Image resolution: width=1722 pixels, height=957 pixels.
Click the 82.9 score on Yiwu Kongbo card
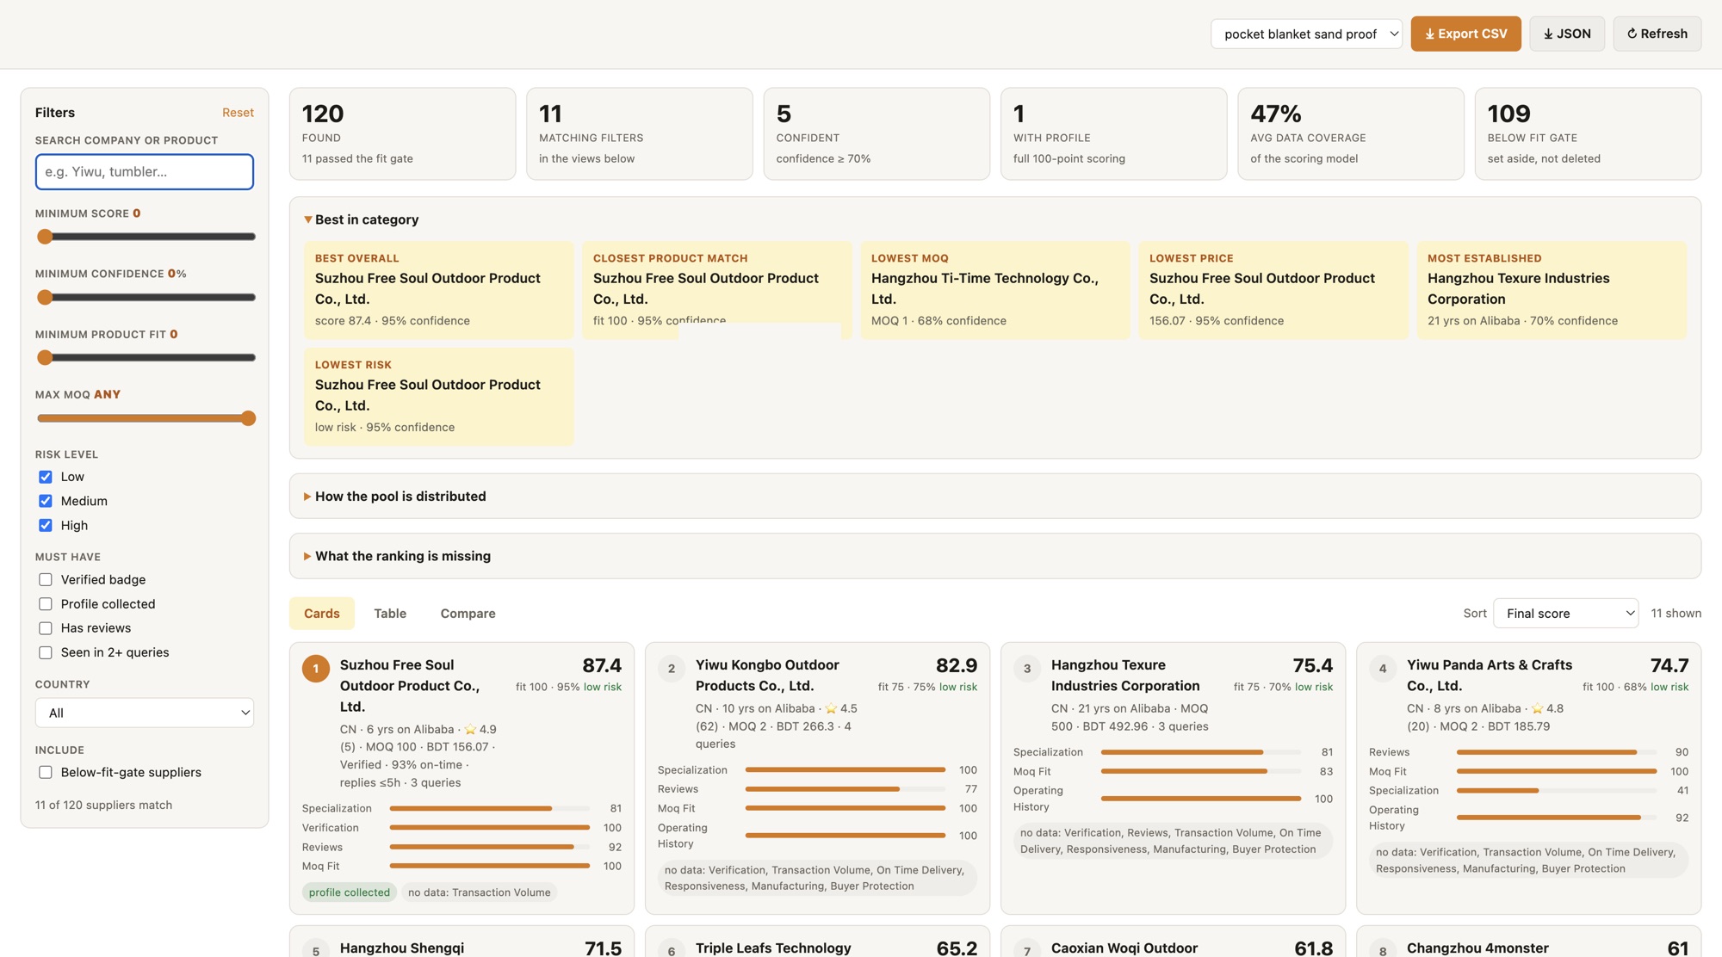pyautogui.click(x=957, y=665)
